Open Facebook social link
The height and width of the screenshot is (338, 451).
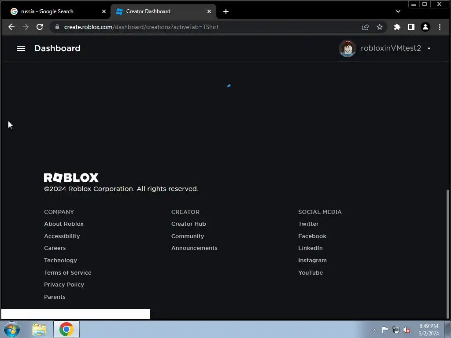click(312, 236)
